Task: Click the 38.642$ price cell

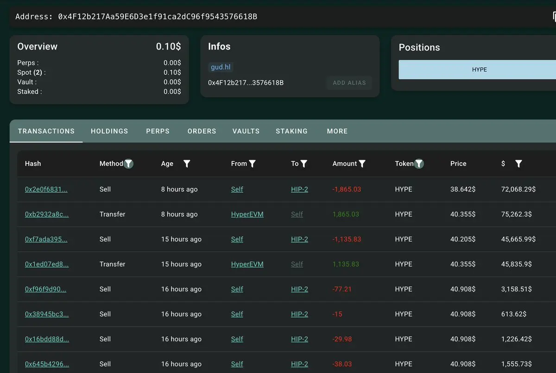Action: pyautogui.click(x=463, y=189)
